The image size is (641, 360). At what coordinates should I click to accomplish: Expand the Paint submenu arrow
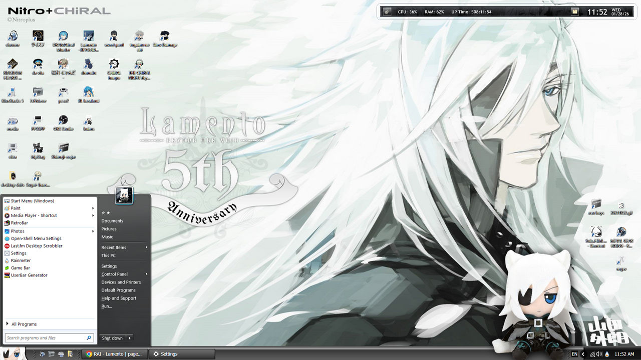pos(93,208)
